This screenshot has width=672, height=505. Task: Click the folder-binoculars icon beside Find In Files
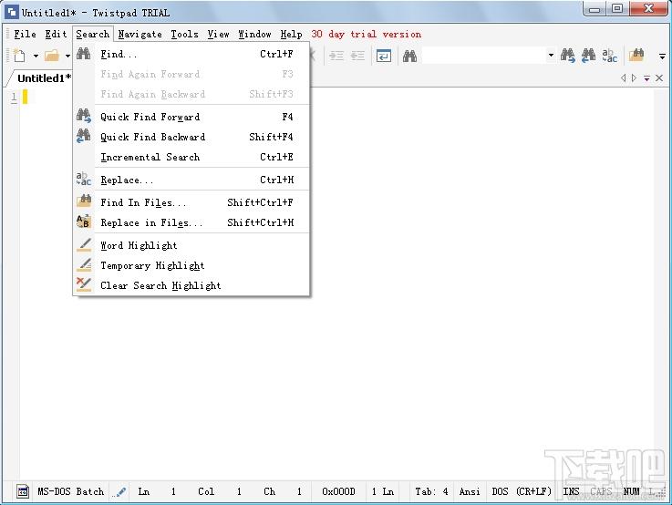click(84, 201)
